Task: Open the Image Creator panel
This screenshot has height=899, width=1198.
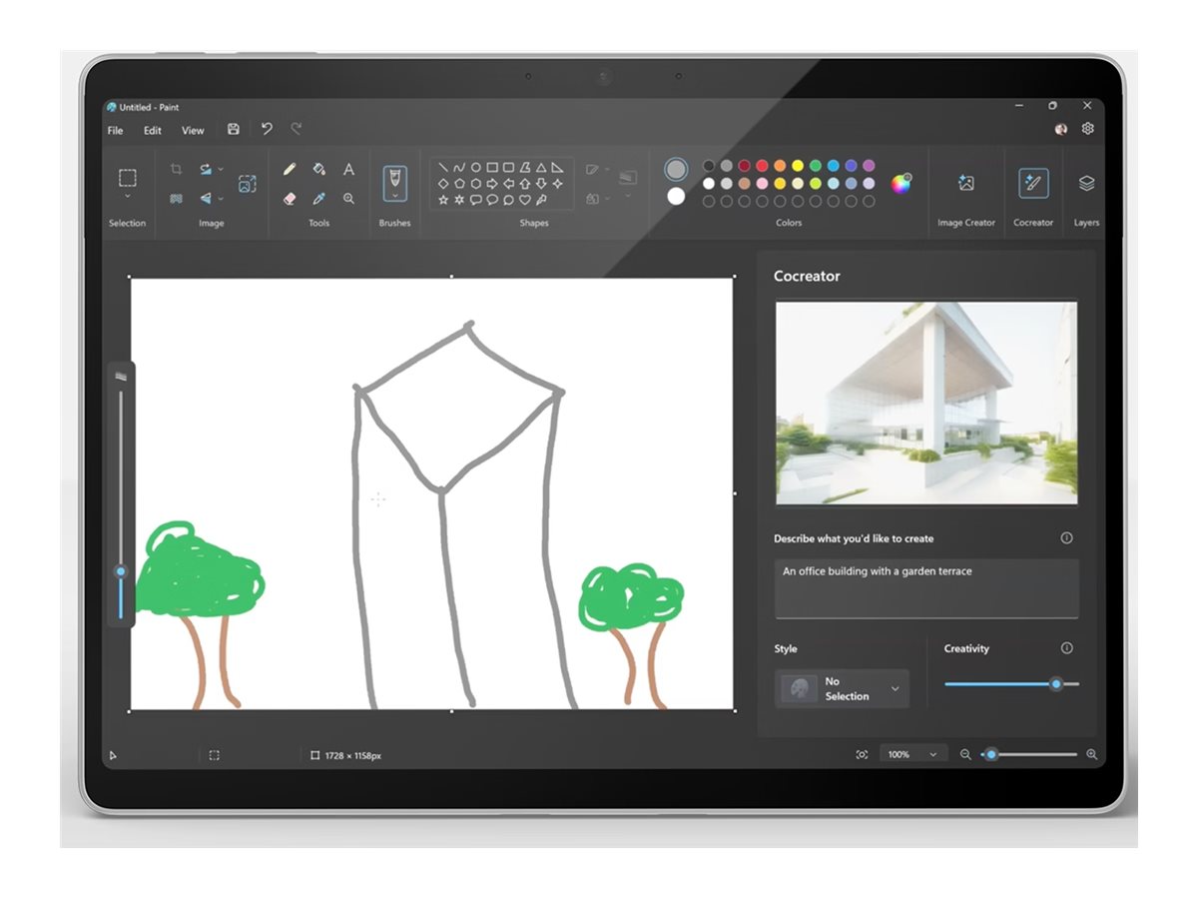Action: point(965,185)
